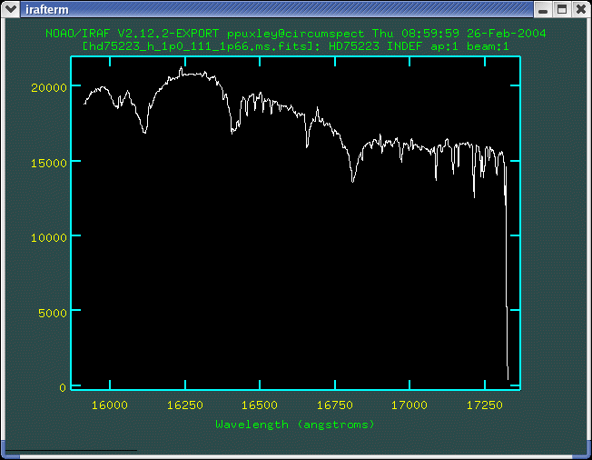This screenshot has width=592, height=460.
Task: Click the 08:59:59 timestamp in header
Action: pos(430,34)
